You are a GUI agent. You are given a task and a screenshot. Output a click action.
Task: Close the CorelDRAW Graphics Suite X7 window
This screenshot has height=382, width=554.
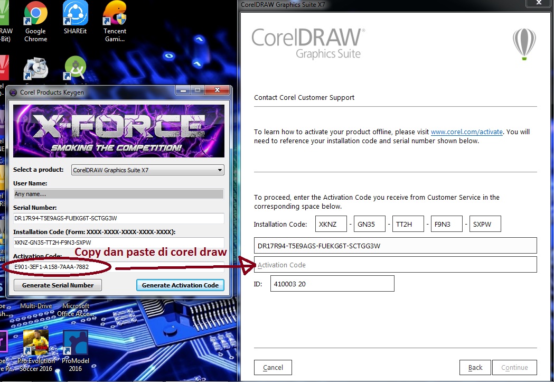pos(539,3)
